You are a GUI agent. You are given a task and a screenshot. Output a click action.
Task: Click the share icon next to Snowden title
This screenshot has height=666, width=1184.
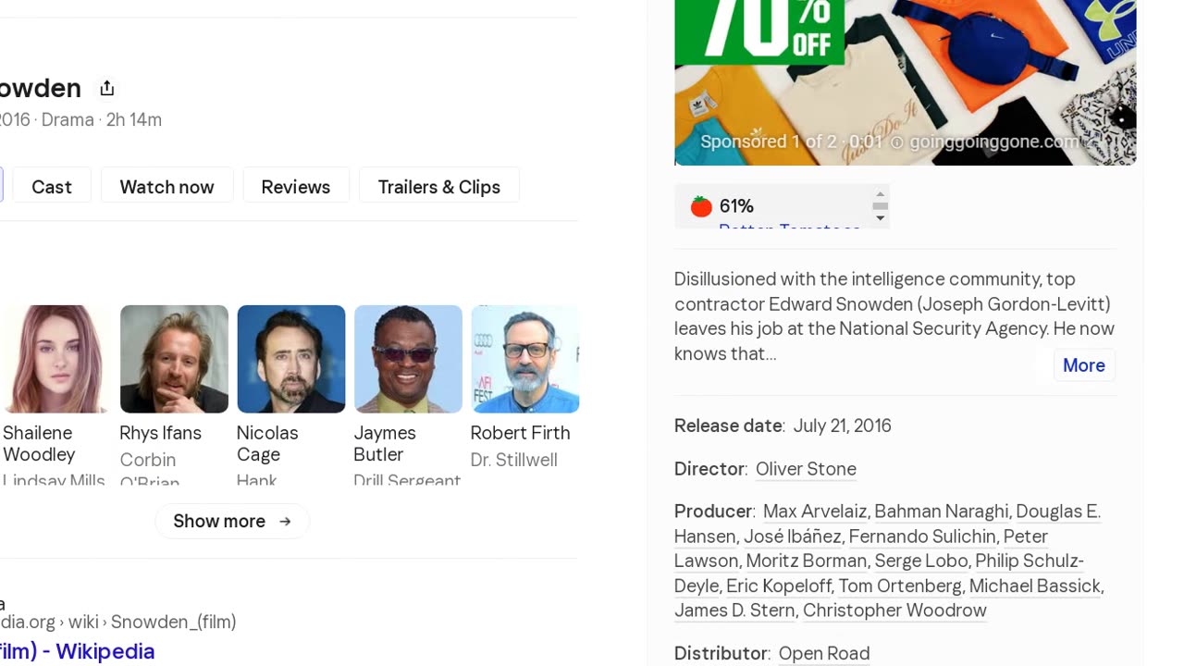click(107, 88)
